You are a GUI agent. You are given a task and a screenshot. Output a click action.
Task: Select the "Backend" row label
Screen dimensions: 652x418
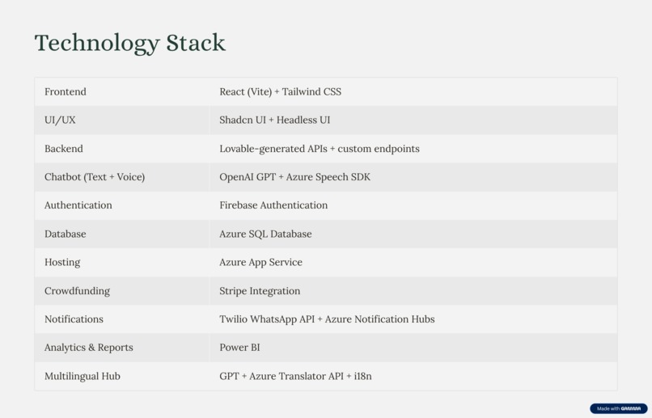pos(64,149)
